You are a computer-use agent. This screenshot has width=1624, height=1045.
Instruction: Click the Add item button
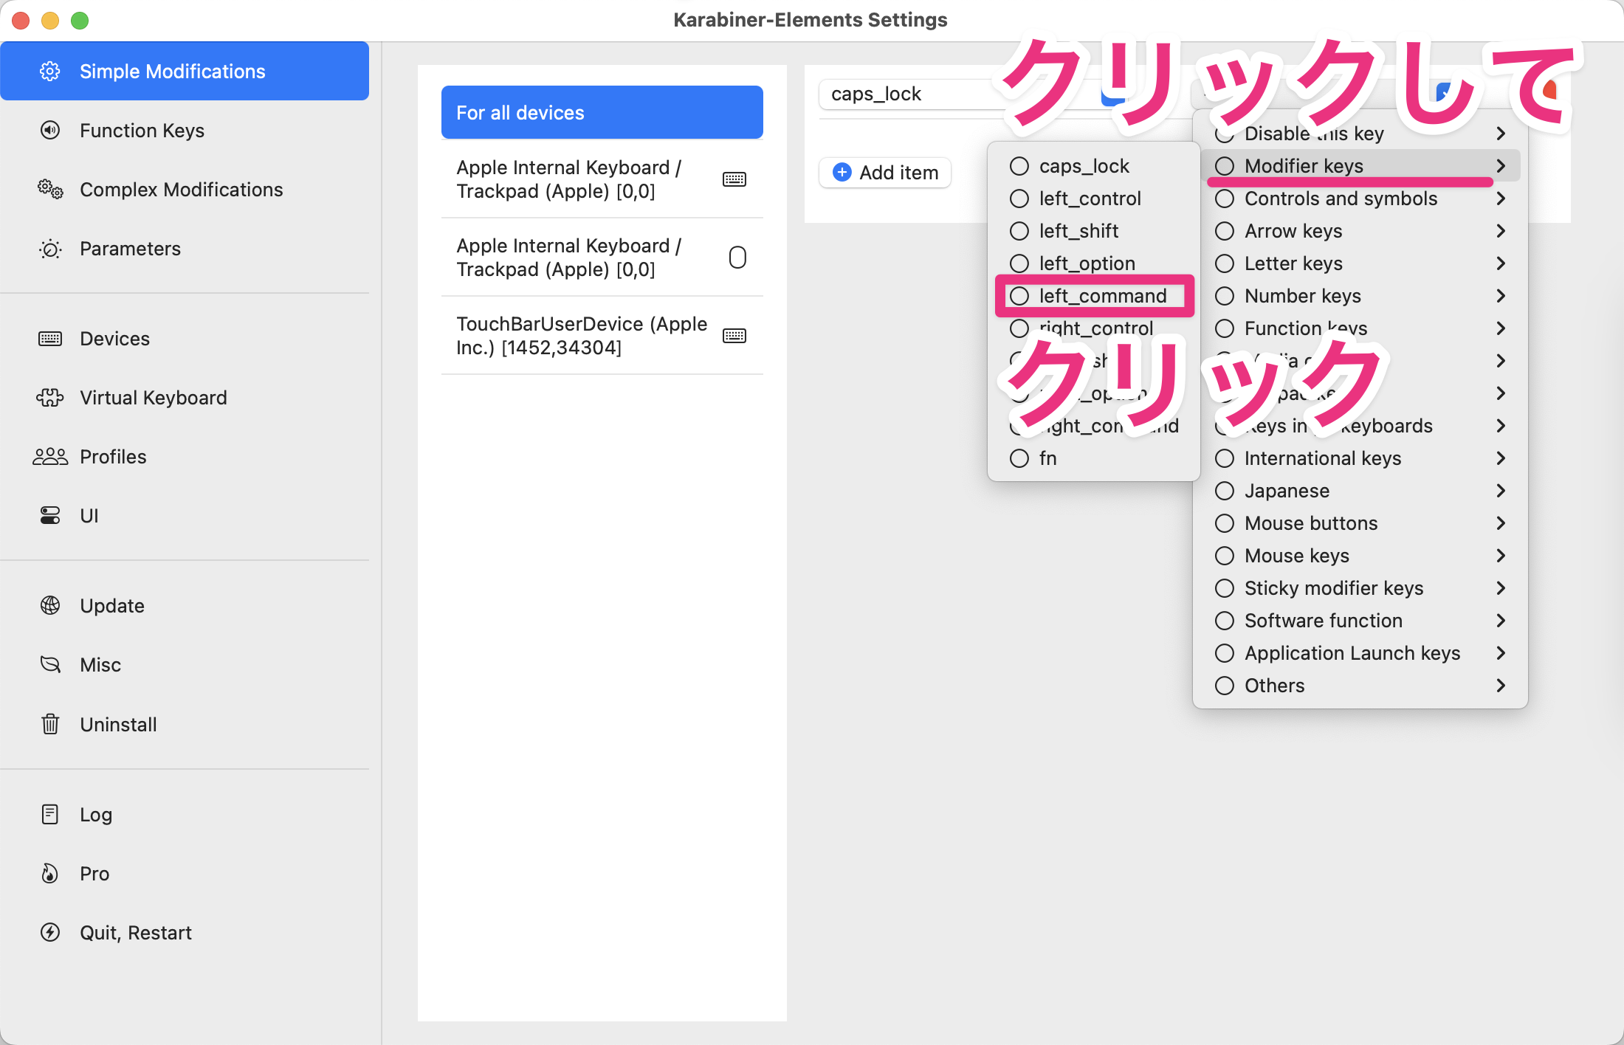[x=885, y=173]
